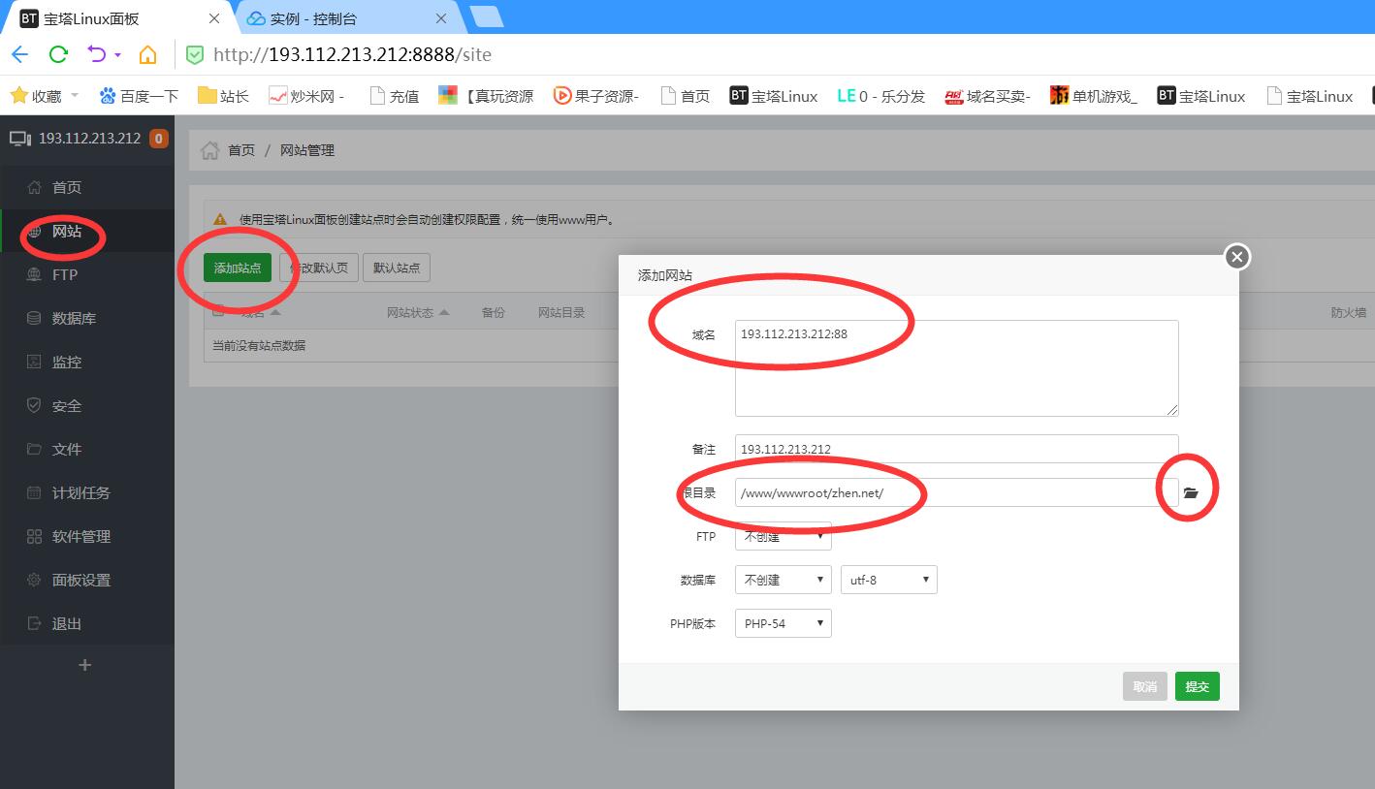The image size is (1375, 789).
Task: Click the 备注 remark input field
Action: (956, 449)
